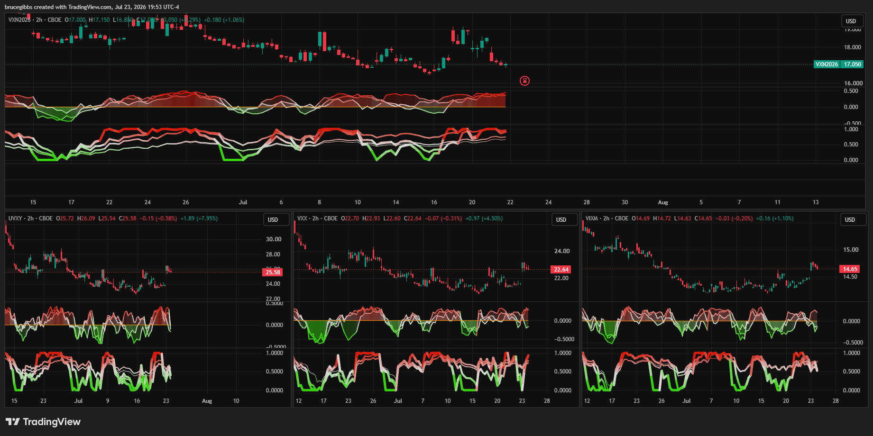Image resolution: width=873 pixels, height=436 pixels.
Task: Click the H17.150 high value in VXN2026 legend
Action: [x=99, y=20]
